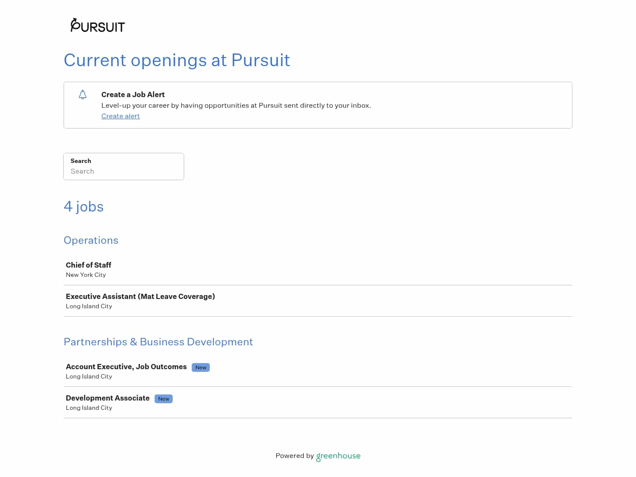Click location under Development Associate listing
This screenshot has height=477, width=636.
89,408
